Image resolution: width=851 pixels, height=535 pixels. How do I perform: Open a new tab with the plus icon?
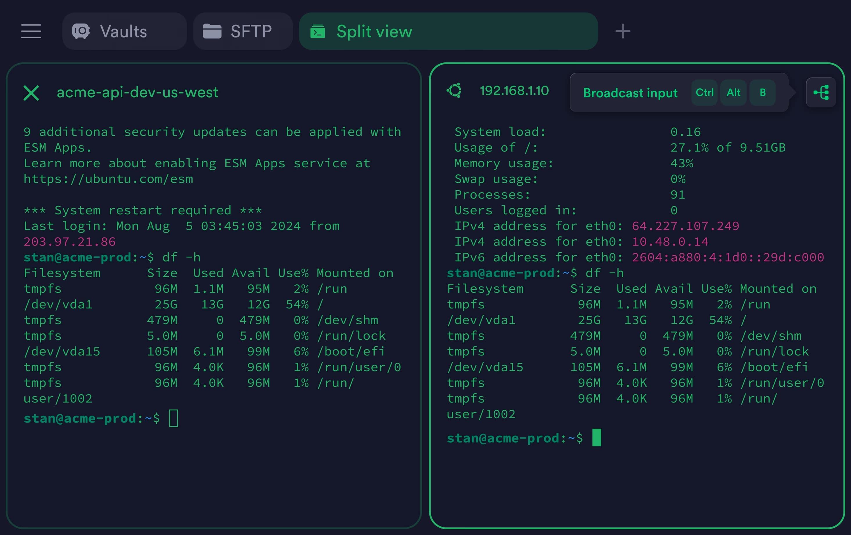coord(622,31)
